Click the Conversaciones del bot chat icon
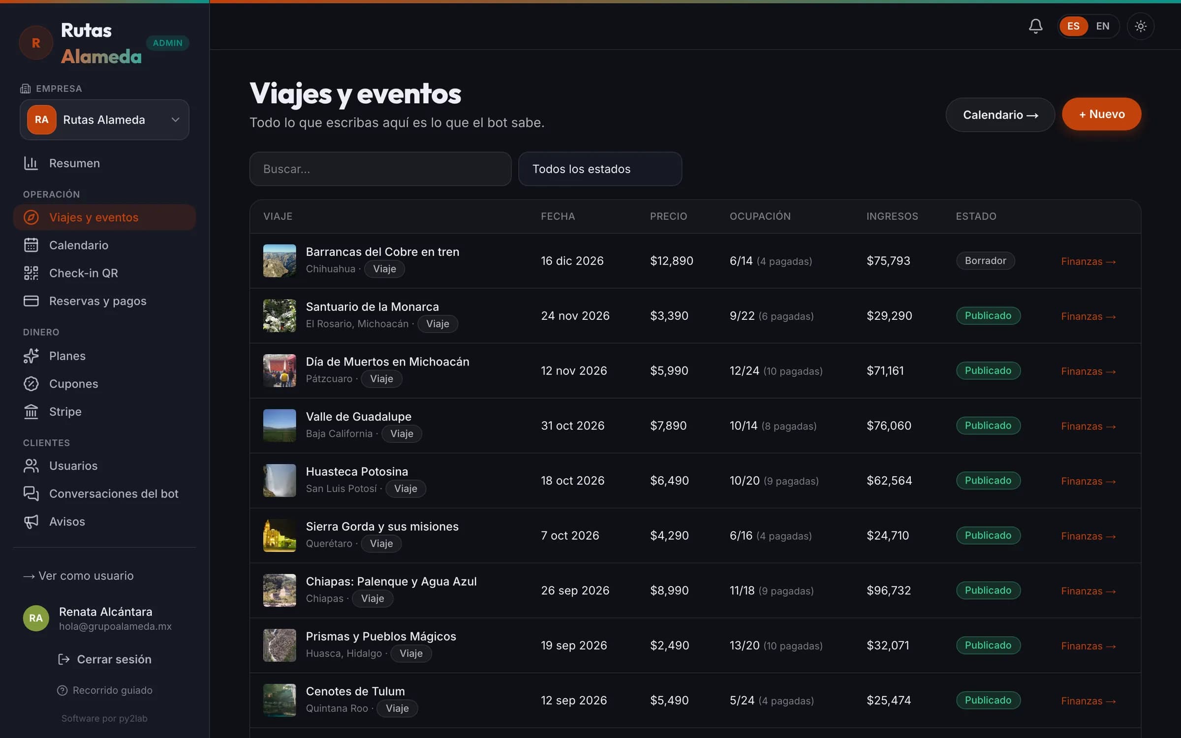The image size is (1181, 738). (x=31, y=493)
